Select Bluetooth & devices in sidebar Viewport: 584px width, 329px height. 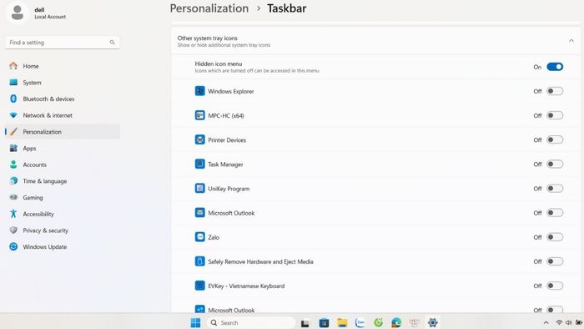63,99
